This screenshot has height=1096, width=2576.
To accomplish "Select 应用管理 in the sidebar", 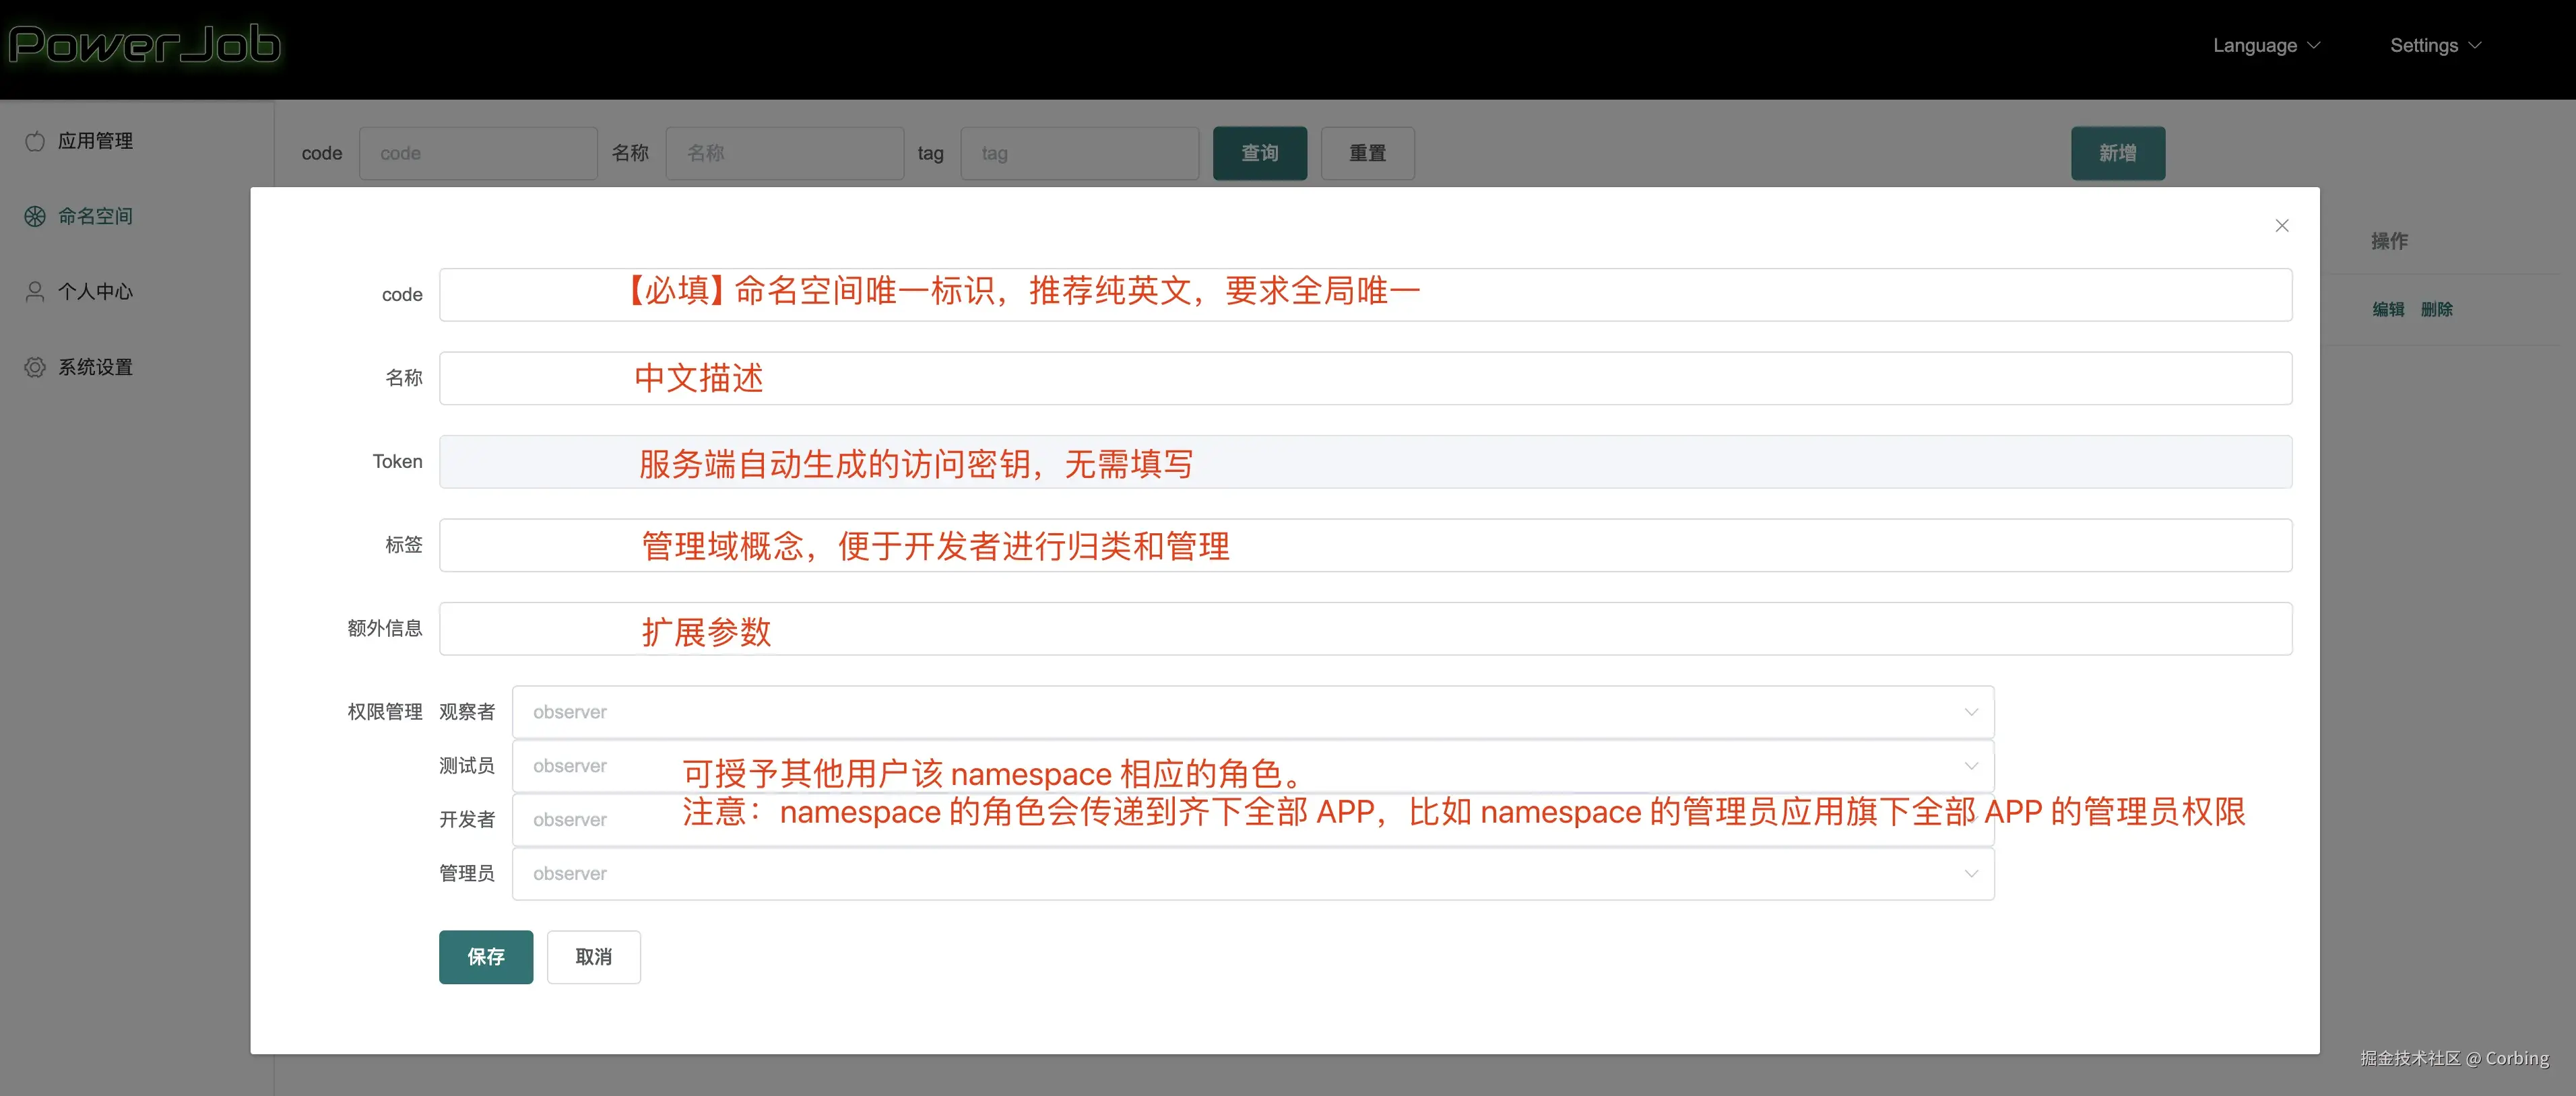I will (x=95, y=141).
